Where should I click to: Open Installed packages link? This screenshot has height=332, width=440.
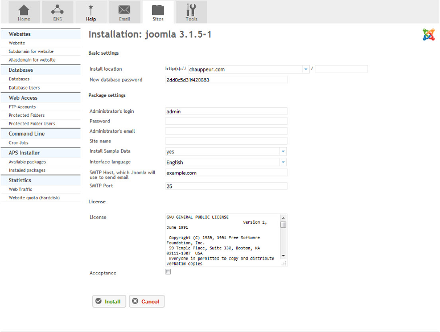[27, 170]
